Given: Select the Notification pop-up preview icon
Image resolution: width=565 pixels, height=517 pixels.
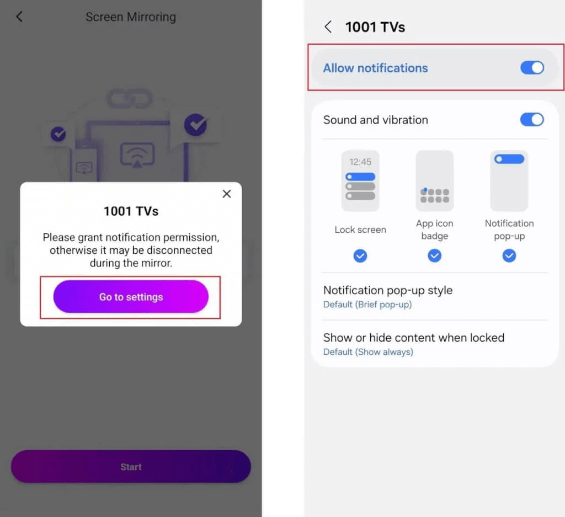Looking at the screenshot, I should 509,180.
